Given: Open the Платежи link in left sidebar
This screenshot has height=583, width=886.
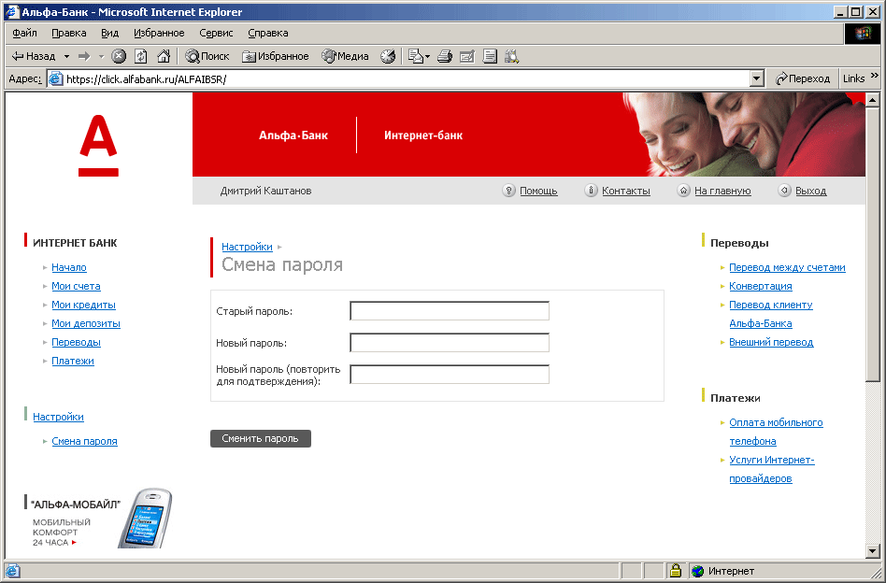Looking at the screenshot, I should [73, 361].
